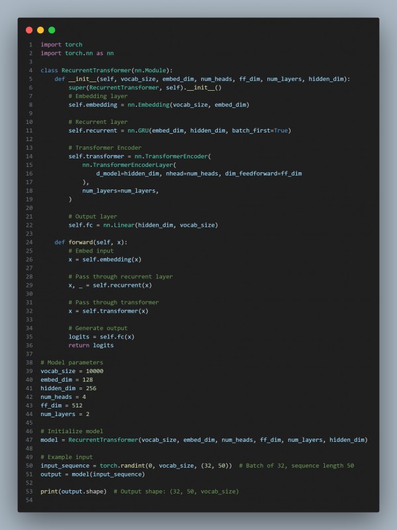Click 'super(RecurrentTransformer, self).__init__()' line
This screenshot has width=397, height=530.
tap(145, 87)
